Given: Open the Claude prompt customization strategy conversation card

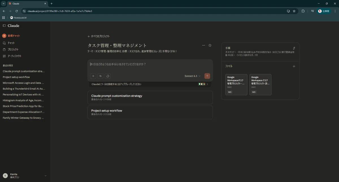Looking at the screenshot, I should coord(150,97).
